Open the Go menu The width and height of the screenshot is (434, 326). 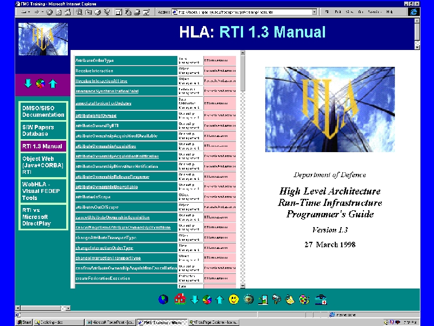click(x=361, y=12)
